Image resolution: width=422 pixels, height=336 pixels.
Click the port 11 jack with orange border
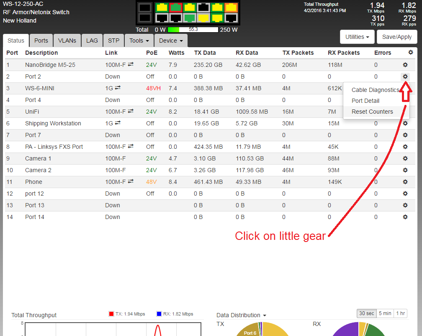[x=231, y=8]
